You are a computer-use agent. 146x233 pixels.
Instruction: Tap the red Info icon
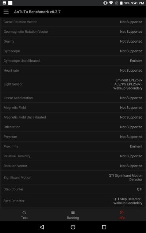coord(122,212)
